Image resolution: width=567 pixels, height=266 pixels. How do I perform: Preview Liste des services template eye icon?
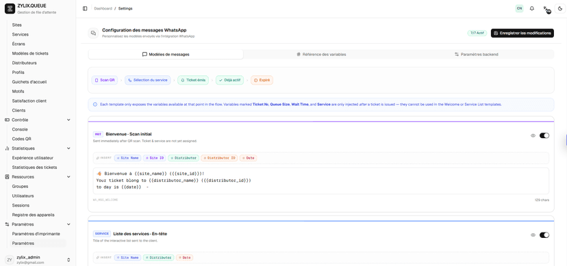click(533, 235)
